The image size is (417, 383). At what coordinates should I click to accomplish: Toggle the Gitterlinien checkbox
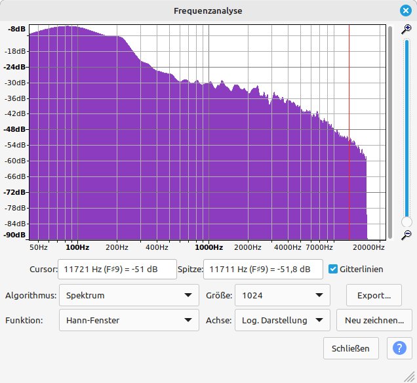pos(333,269)
